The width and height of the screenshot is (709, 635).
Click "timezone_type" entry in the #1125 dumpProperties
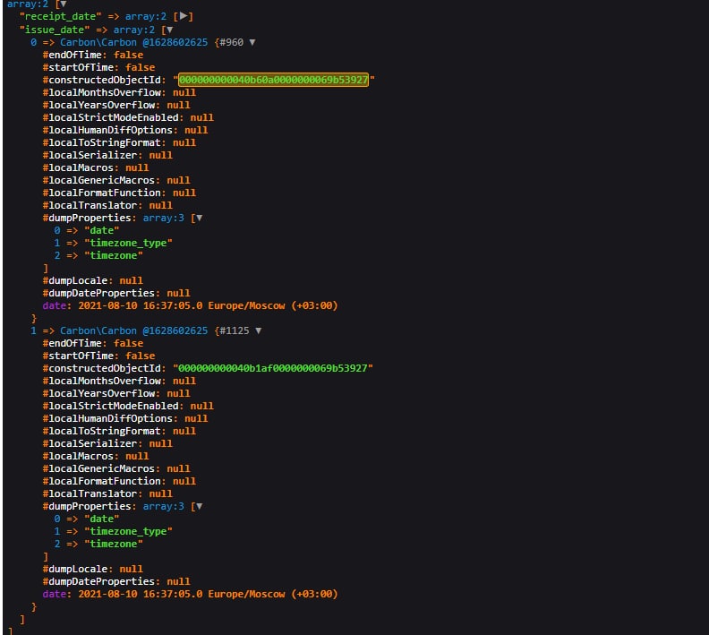128,531
